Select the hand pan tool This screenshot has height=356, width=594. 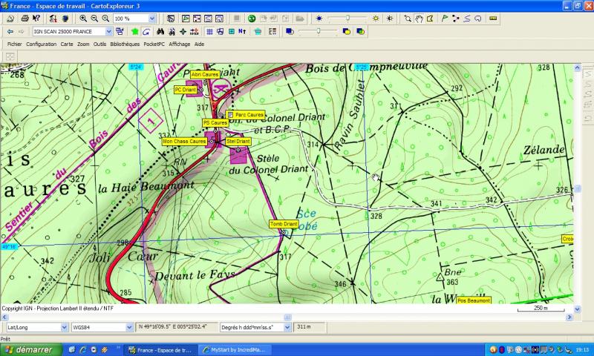(x=419, y=18)
